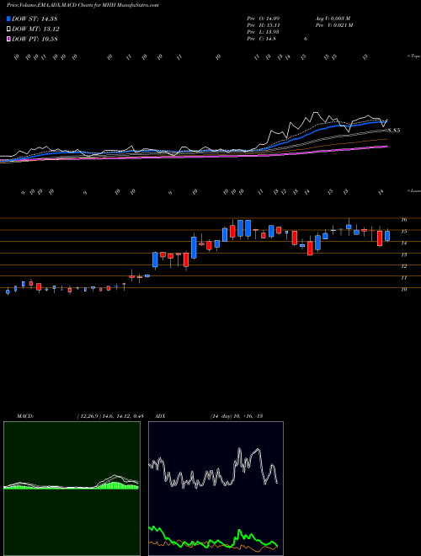Click the 'Pre O: 14.09' value

point(265,18)
